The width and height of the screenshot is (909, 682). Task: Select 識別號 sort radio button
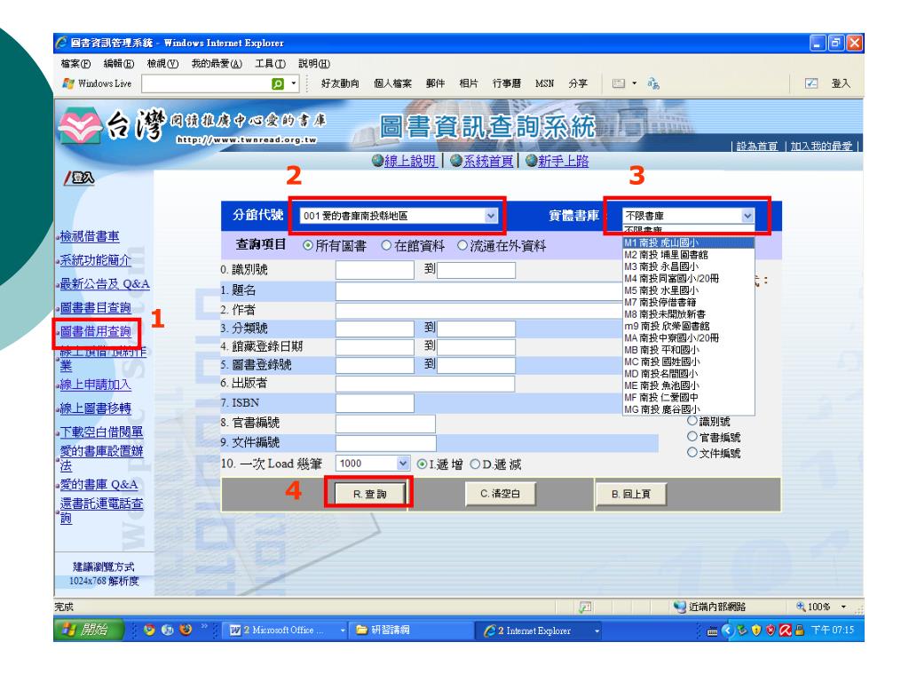click(x=692, y=420)
